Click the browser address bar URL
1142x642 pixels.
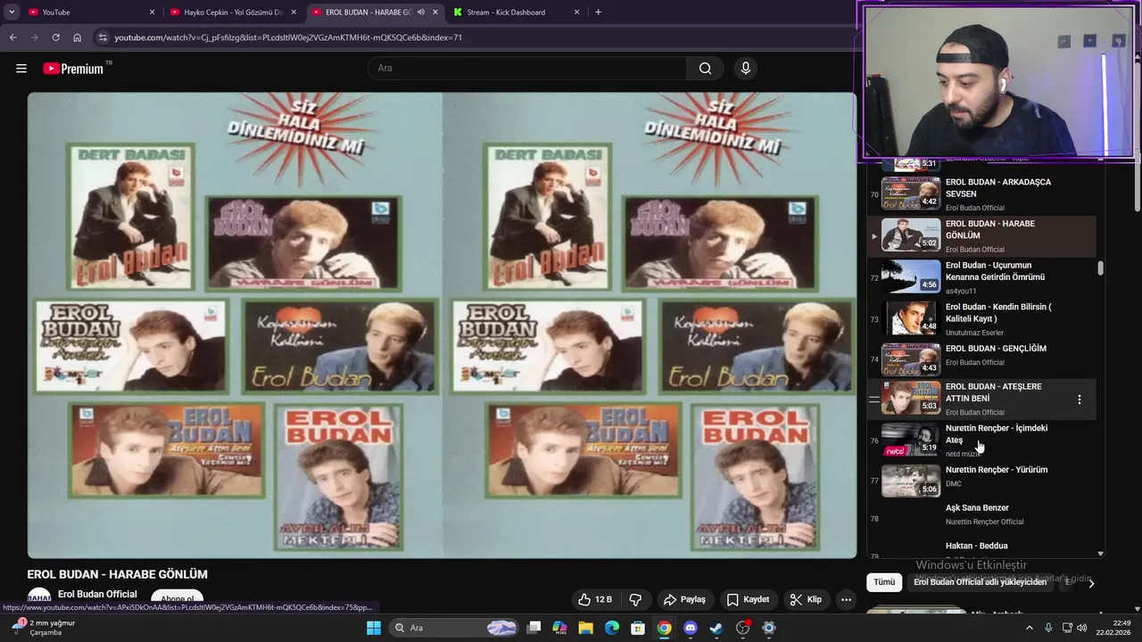(288, 37)
